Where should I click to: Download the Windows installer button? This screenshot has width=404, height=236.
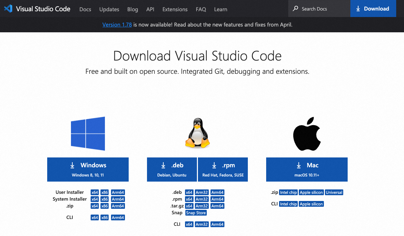coord(88,169)
